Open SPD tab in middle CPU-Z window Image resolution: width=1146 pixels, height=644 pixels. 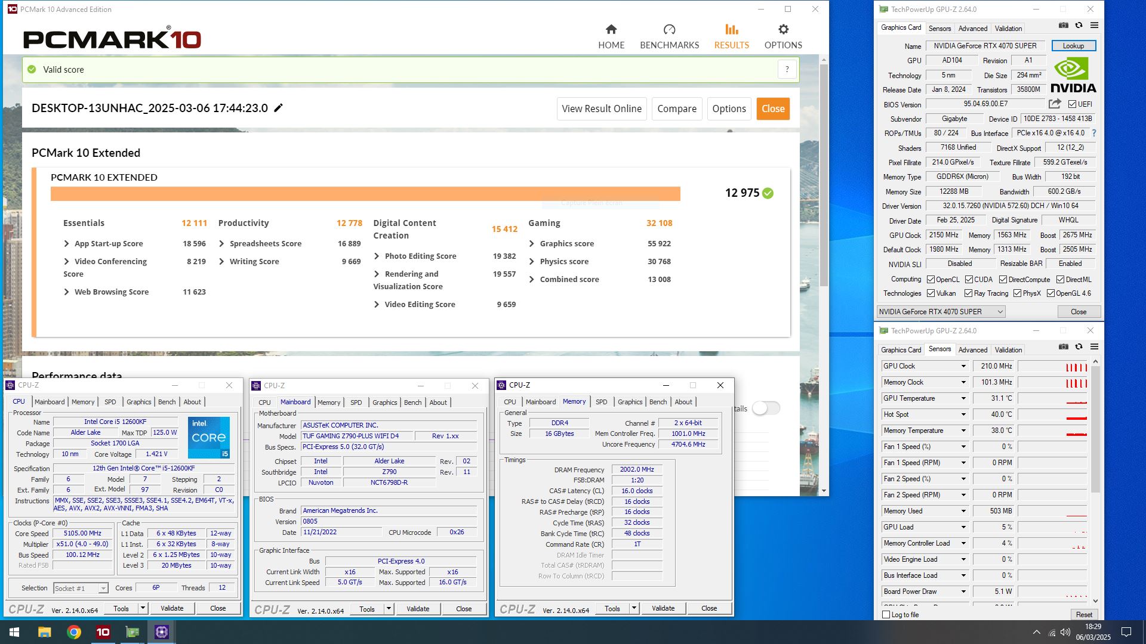click(356, 402)
